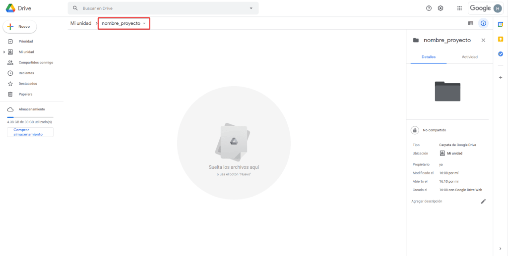Image resolution: width=508 pixels, height=256 pixels.
Task: Click the folder thumbnail in details
Action: coord(447,92)
